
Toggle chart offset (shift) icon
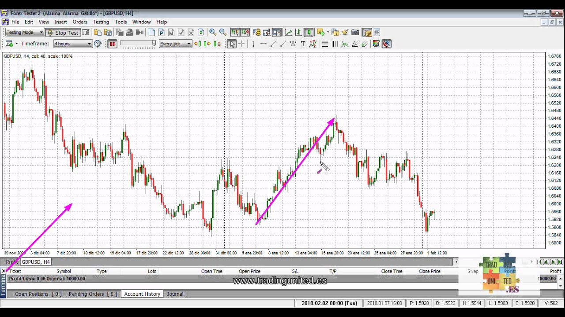[245, 32]
